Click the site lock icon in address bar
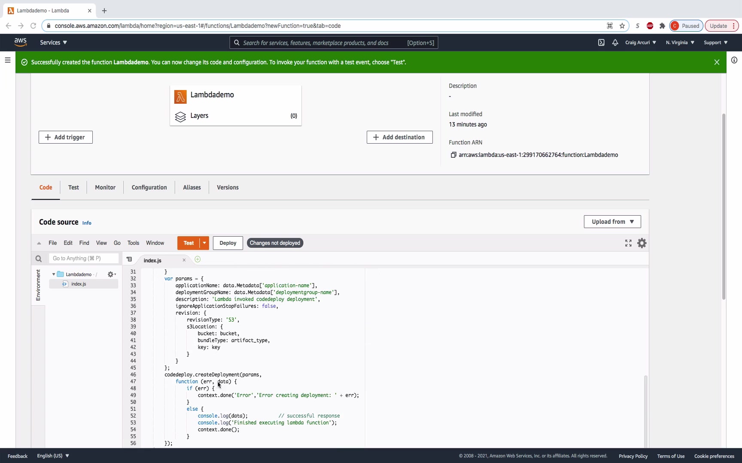 click(x=49, y=26)
